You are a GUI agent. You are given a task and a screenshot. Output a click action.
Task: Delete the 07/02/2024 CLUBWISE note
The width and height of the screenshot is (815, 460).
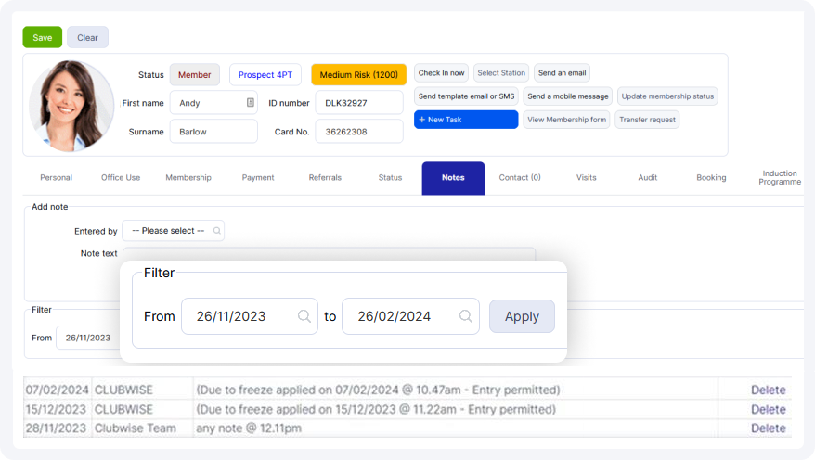768,390
